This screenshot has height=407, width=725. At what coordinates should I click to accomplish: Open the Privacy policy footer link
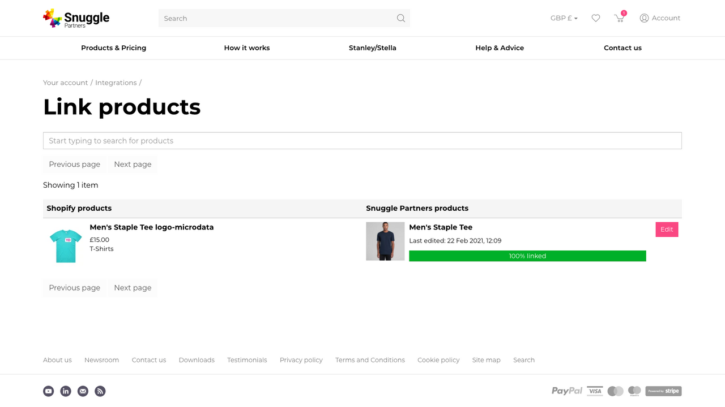pos(301,360)
